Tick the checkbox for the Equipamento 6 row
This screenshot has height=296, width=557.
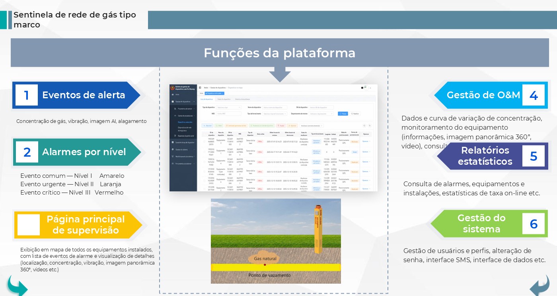[x=204, y=181]
